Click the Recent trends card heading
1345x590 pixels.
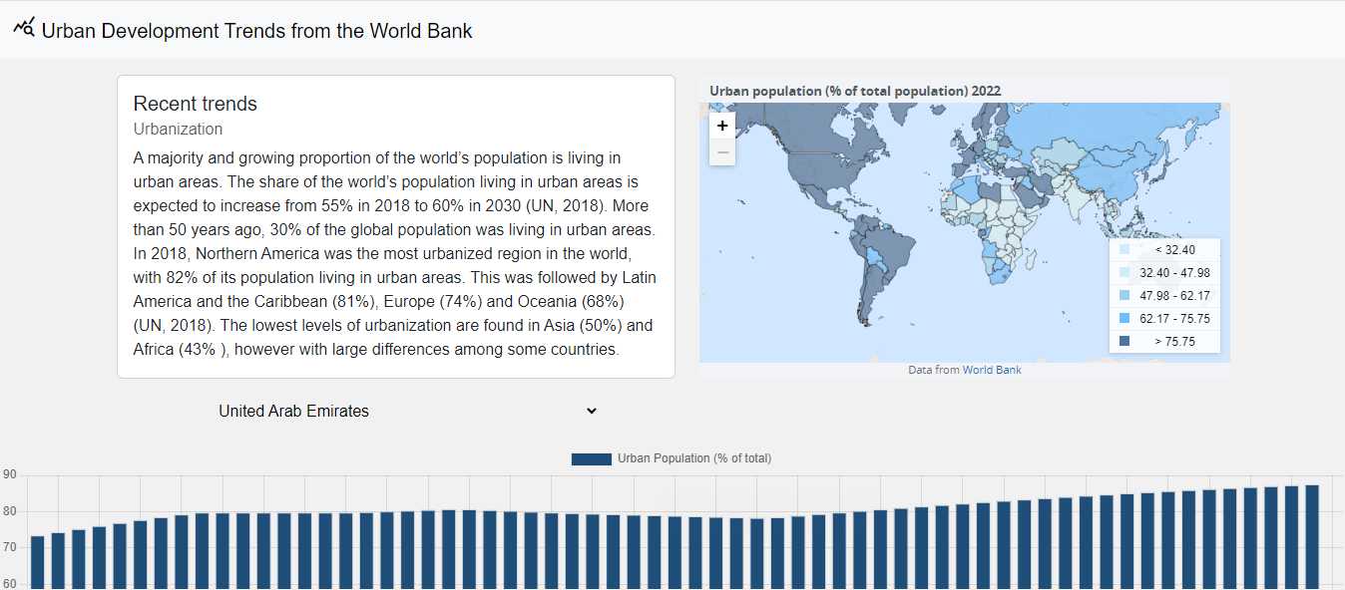(x=196, y=104)
